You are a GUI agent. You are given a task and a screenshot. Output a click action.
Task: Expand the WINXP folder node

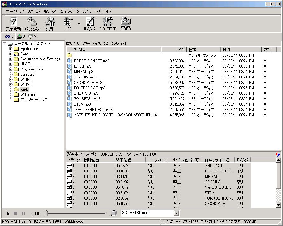[10, 84]
